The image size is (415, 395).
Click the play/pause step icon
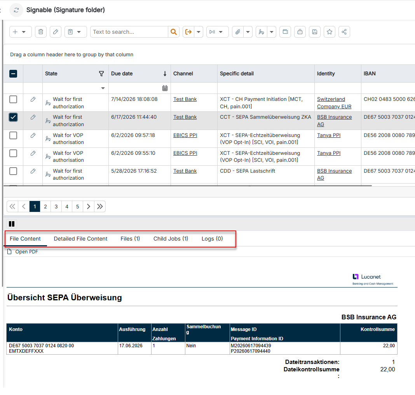point(212,32)
